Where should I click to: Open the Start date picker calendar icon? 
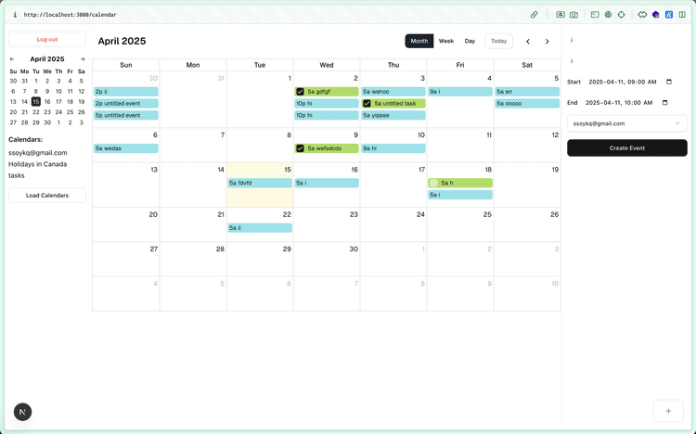(x=667, y=82)
